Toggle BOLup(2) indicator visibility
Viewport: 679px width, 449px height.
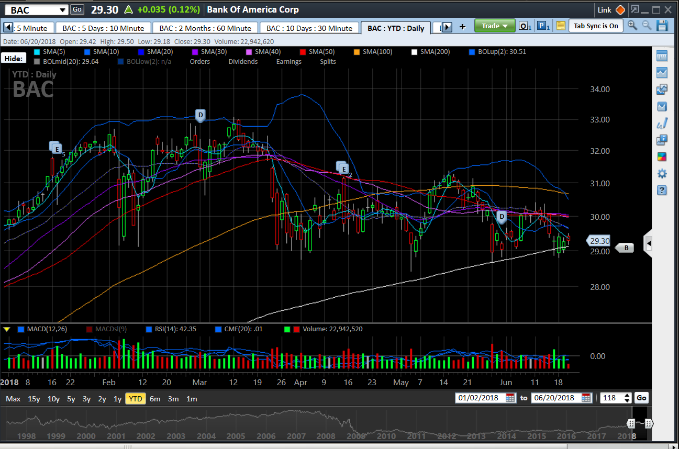pyautogui.click(x=498, y=52)
